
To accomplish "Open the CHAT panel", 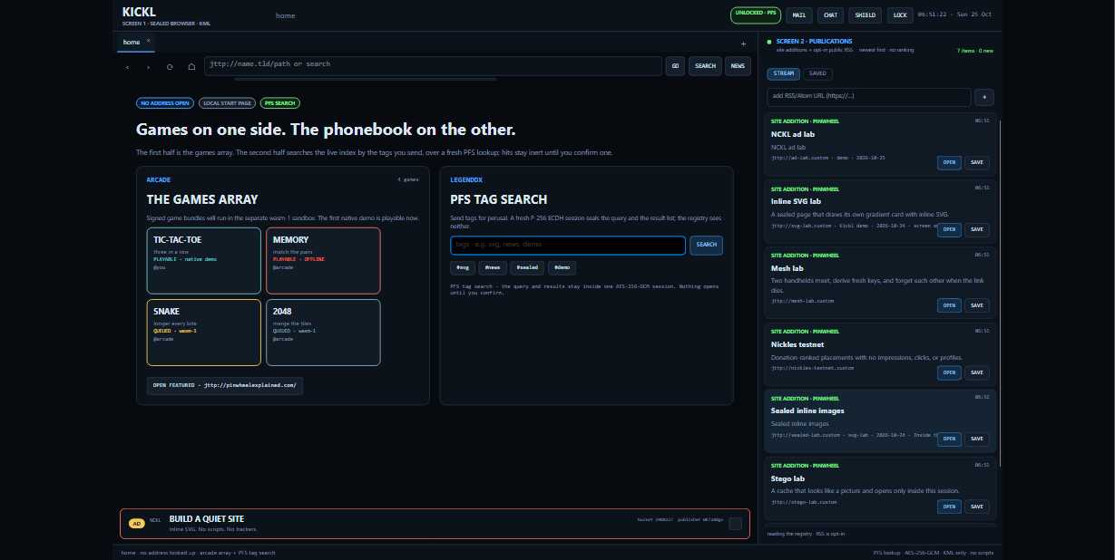I will pos(830,14).
